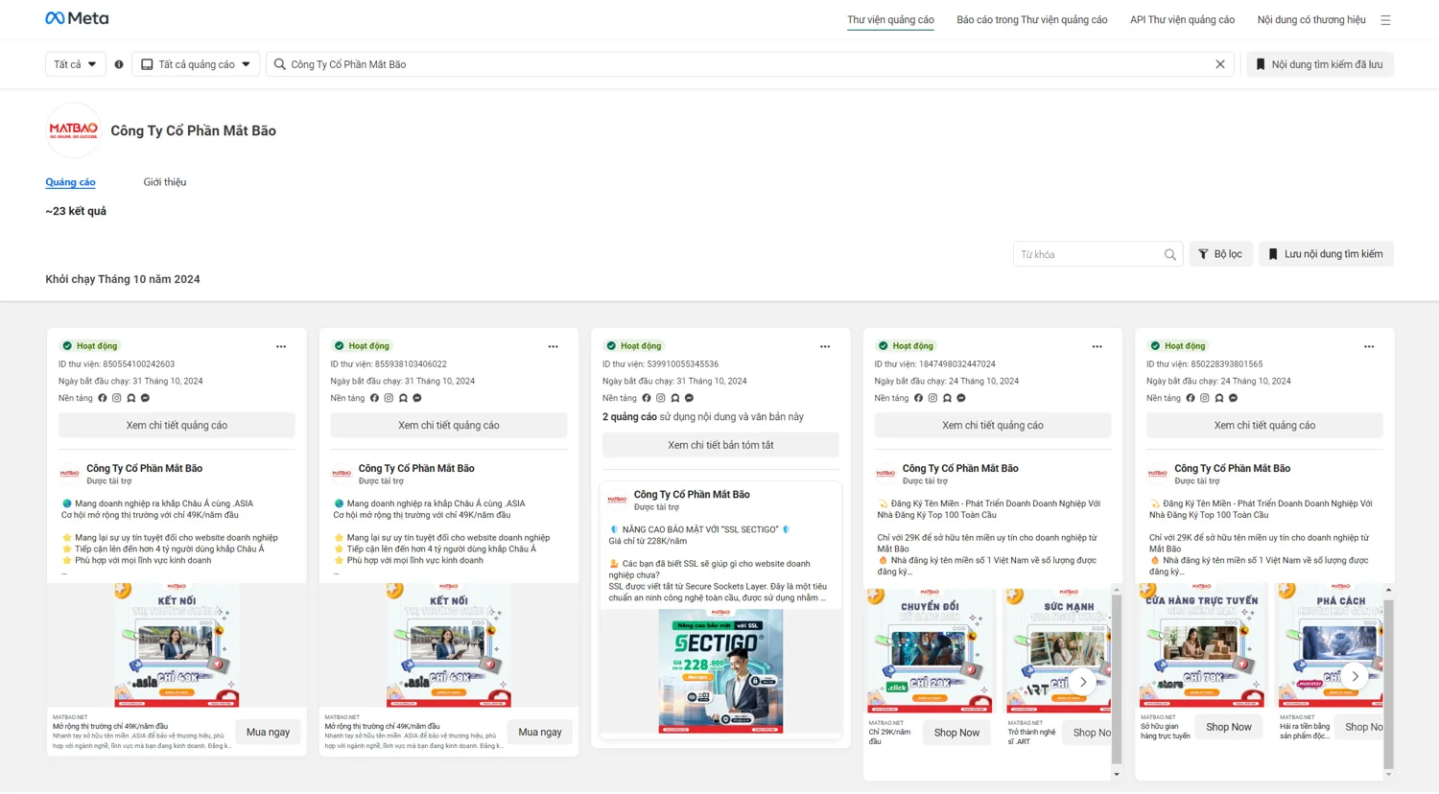The height and width of the screenshot is (794, 1439).
Task: Click Facebook platform icon on ad 855938103406022
Action: (374, 398)
